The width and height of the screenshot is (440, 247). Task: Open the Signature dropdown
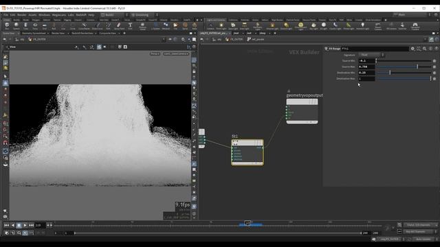click(371, 55)
